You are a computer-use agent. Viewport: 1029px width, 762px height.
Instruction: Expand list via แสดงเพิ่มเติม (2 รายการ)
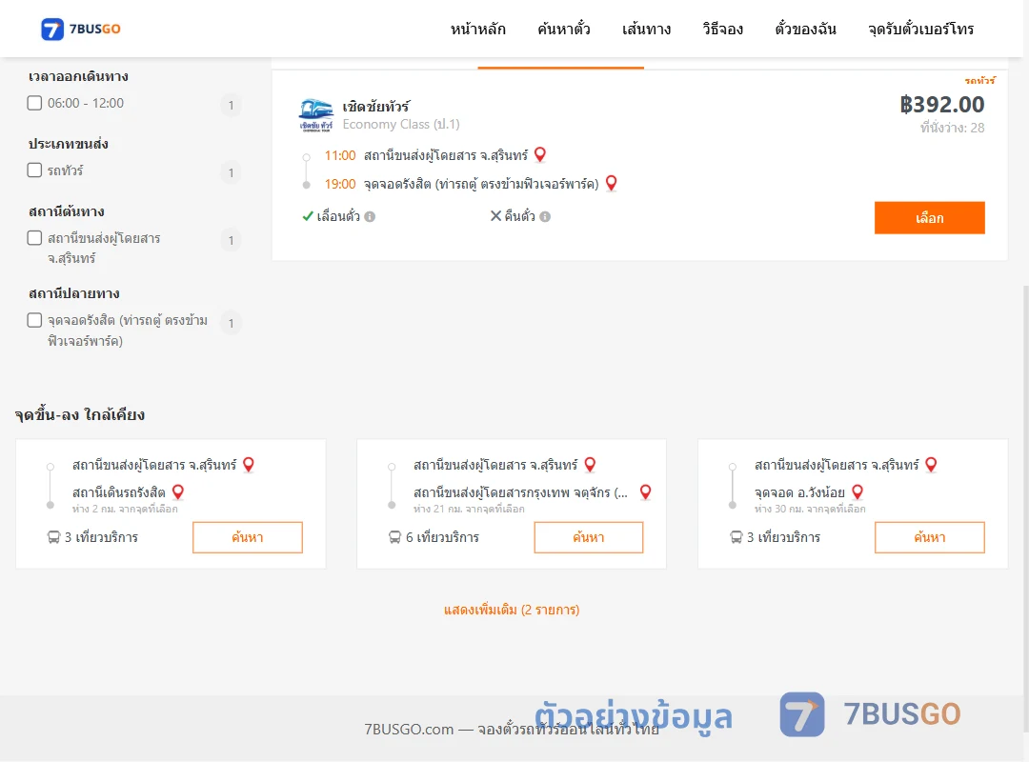pyautogui.click(x=512, y=610)
